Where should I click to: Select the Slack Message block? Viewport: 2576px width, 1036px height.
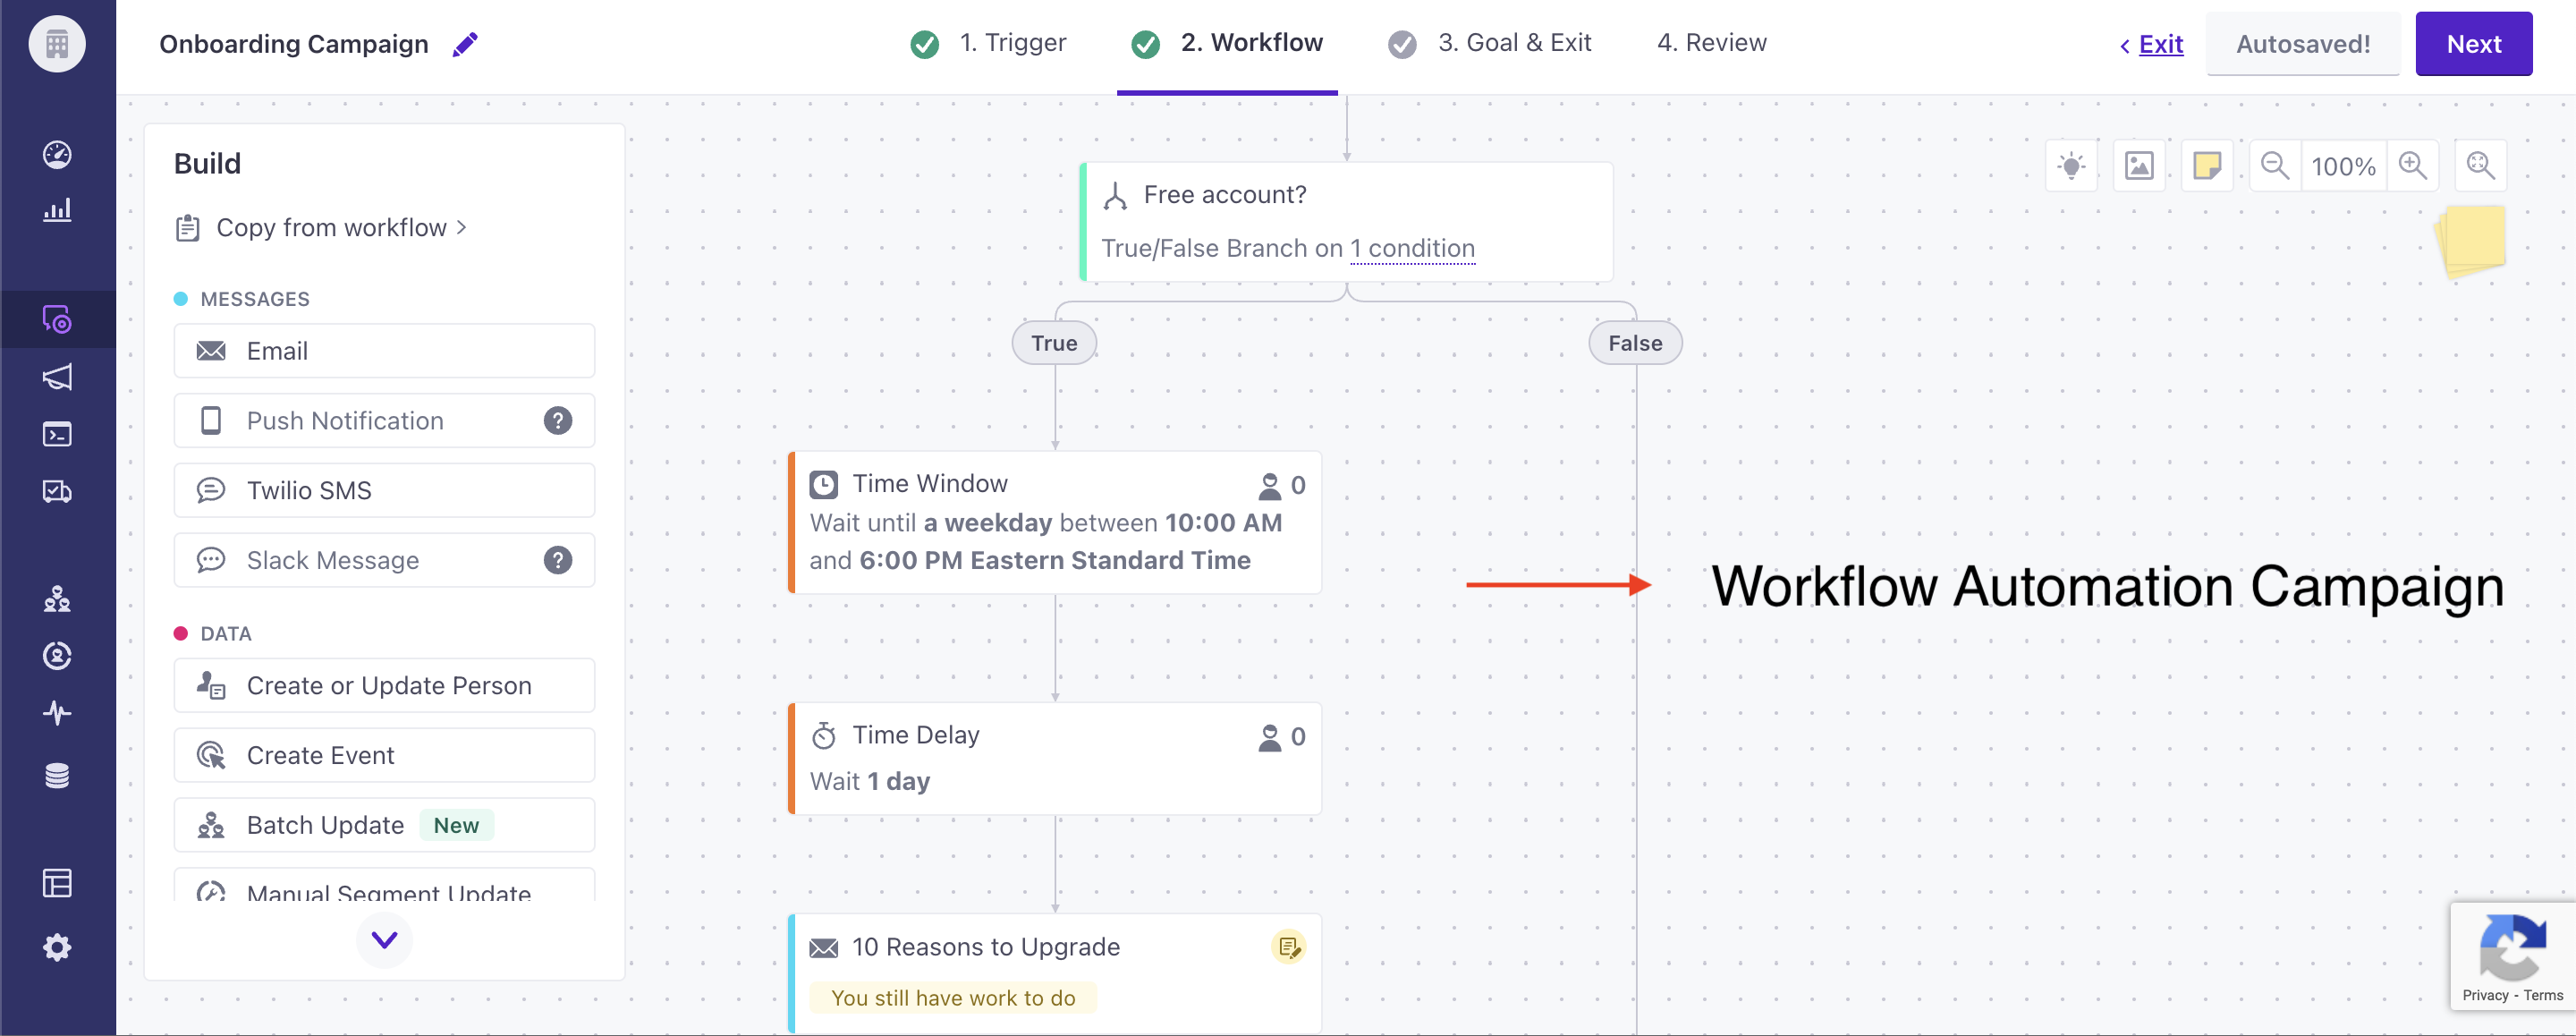point(384,560)
